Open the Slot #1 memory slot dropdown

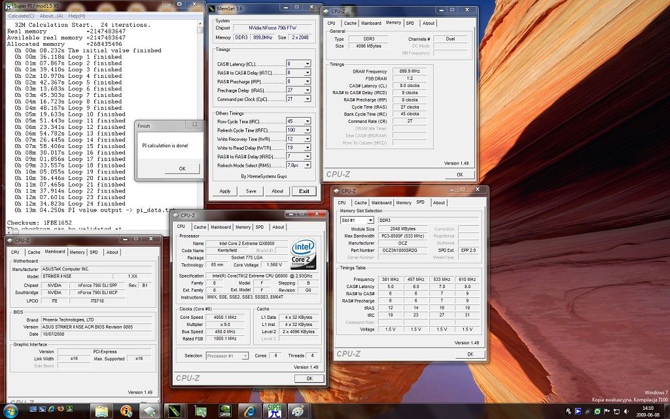click(370, 220)
